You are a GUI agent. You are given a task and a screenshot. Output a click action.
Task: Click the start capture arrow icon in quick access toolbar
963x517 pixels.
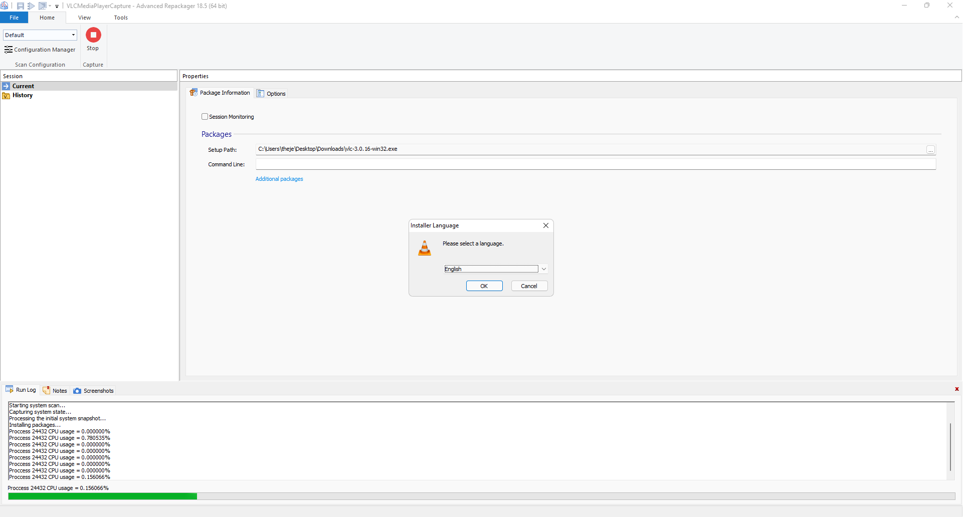[31, 6]
